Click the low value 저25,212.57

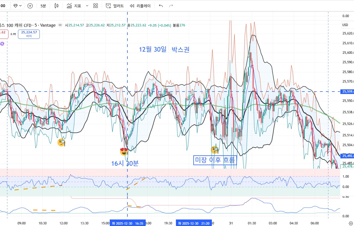click(x=116, y=25)
